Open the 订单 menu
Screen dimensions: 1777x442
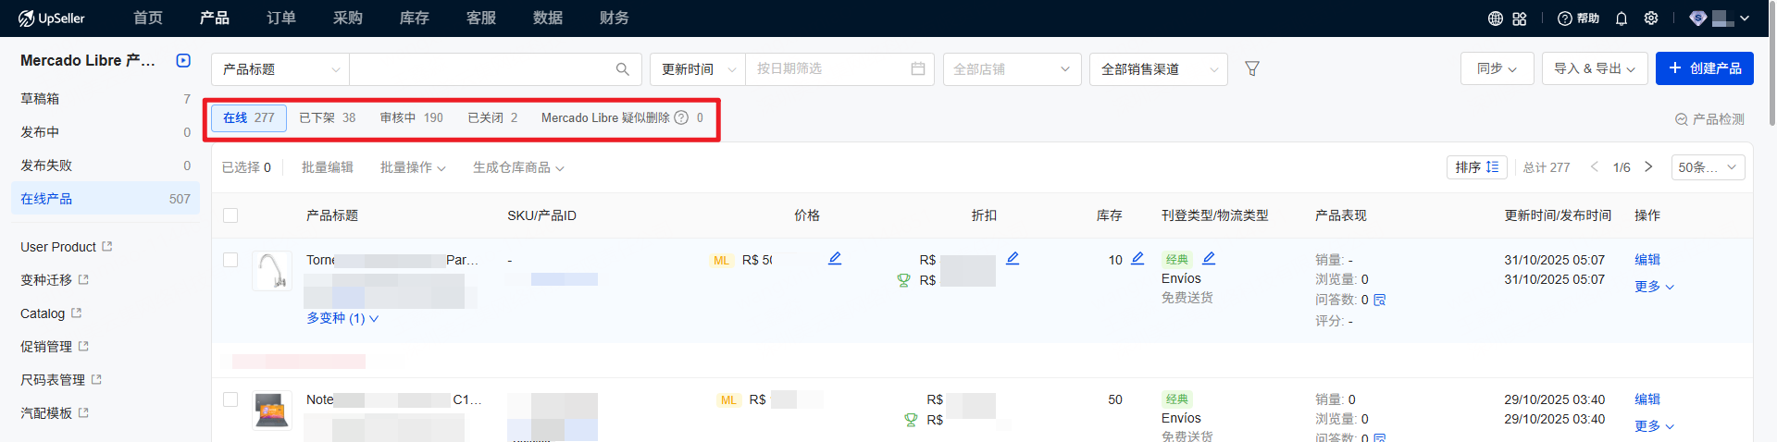[x=281, y=18]
